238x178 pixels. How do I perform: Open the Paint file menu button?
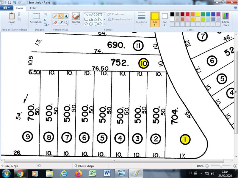[x=6, y=8]
